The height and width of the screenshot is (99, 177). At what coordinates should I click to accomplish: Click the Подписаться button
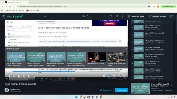point(122,90)
